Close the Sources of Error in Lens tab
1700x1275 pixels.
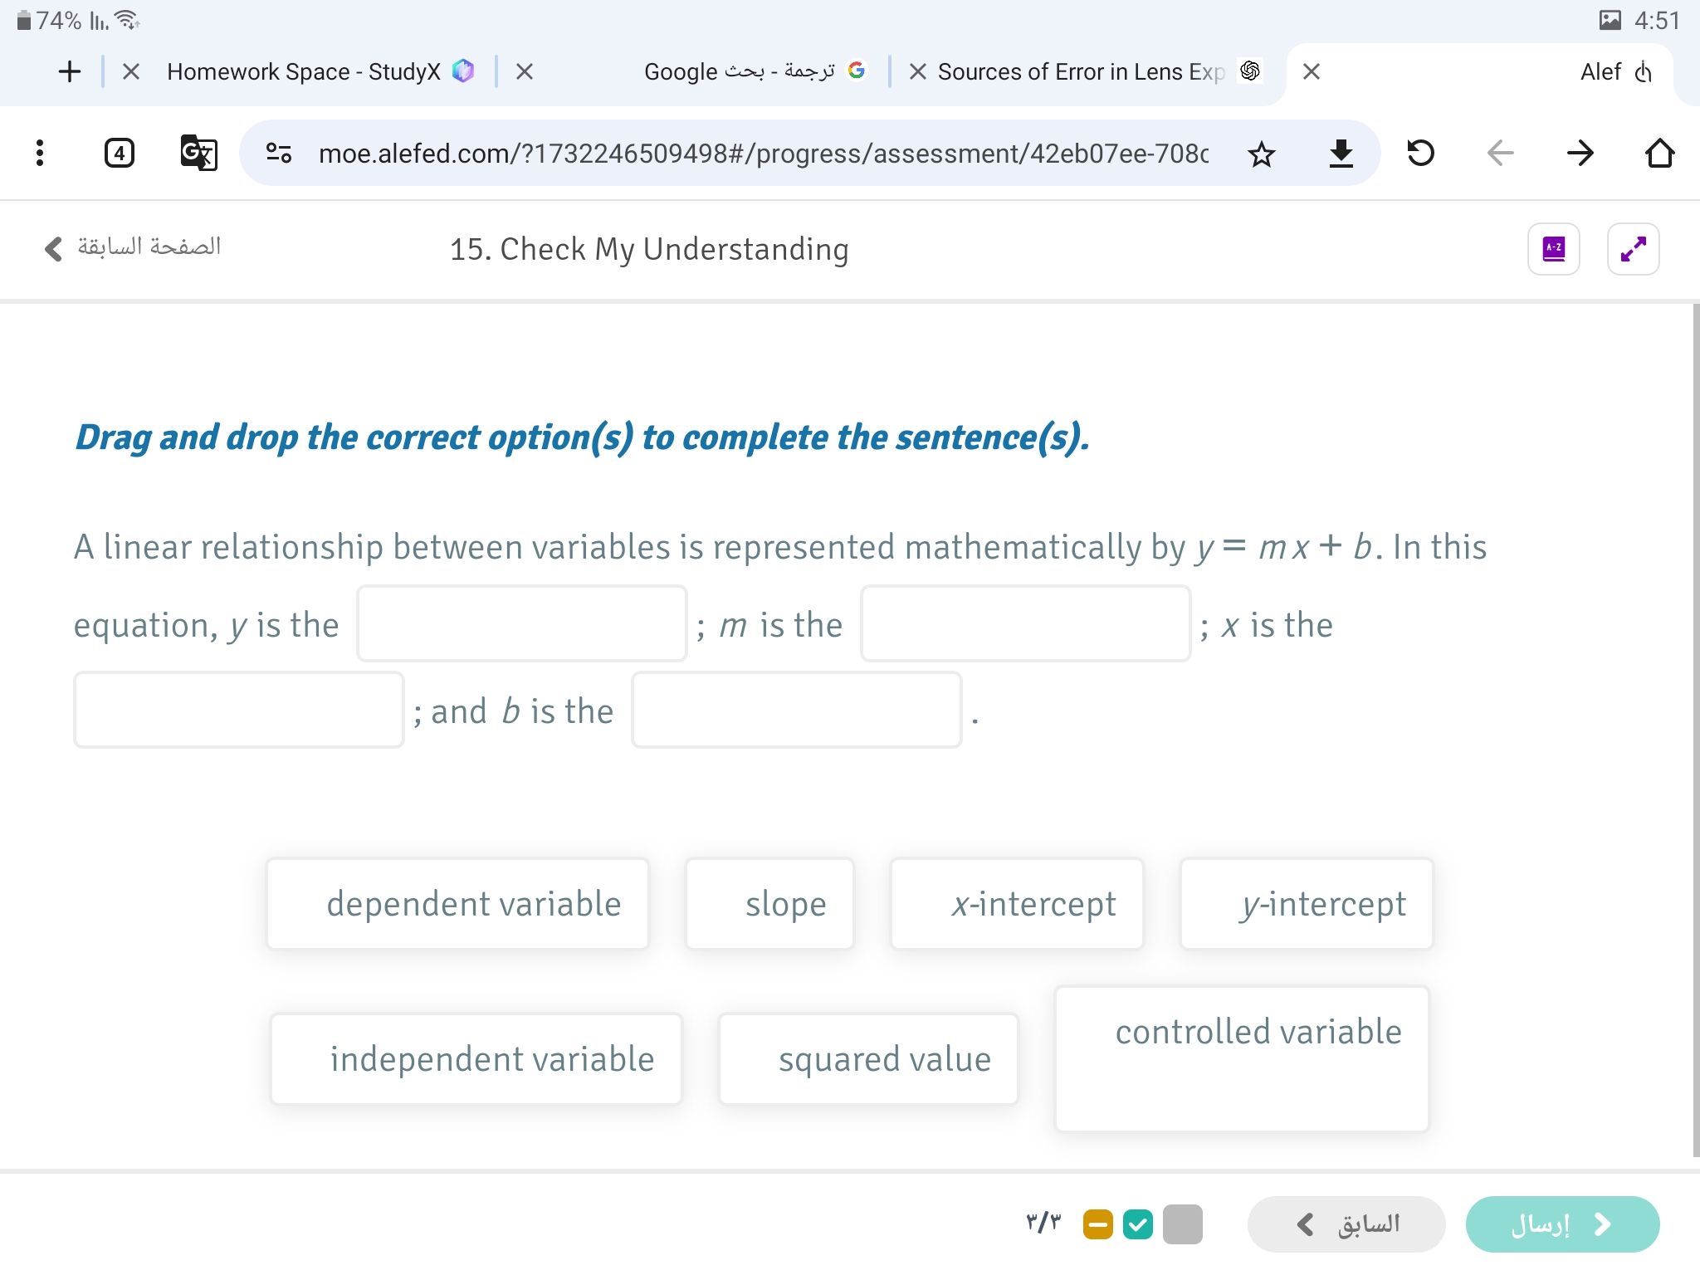pos(917,71)
